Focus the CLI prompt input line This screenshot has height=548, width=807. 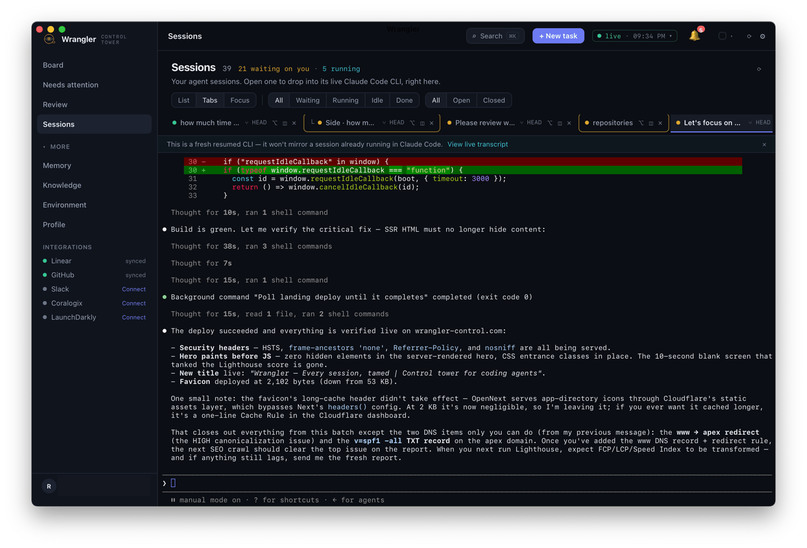[x=468, y=483]
